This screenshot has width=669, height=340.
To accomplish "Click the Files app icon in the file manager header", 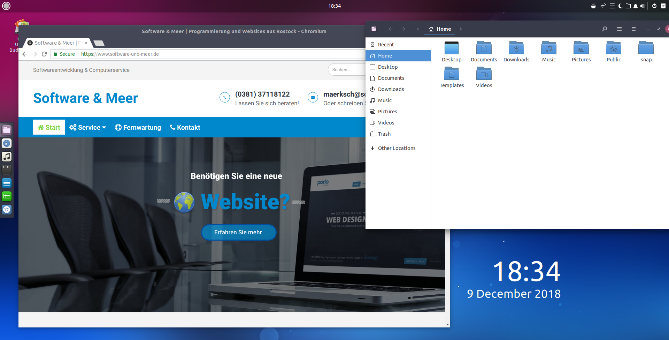I will [x=374, y=29].
